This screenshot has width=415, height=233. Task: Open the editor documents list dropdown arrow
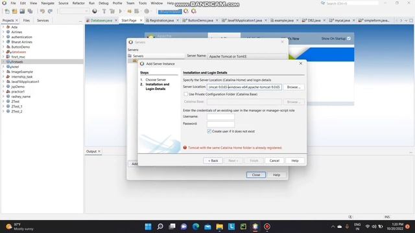coord(406,20)
